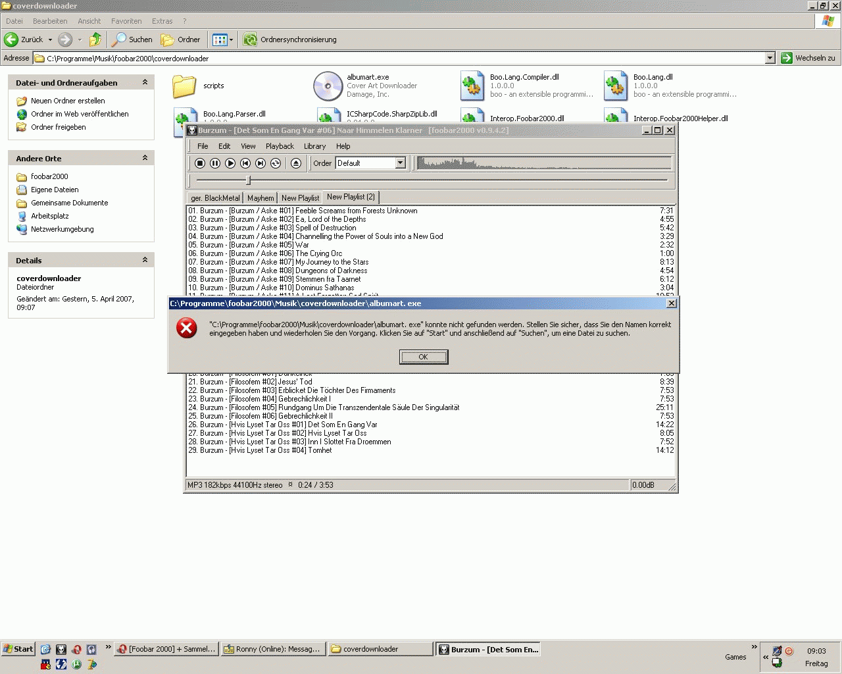Select track 07 My Journey to the Stars
Screen dimensions: 842x674
click(x=431, y=262)
